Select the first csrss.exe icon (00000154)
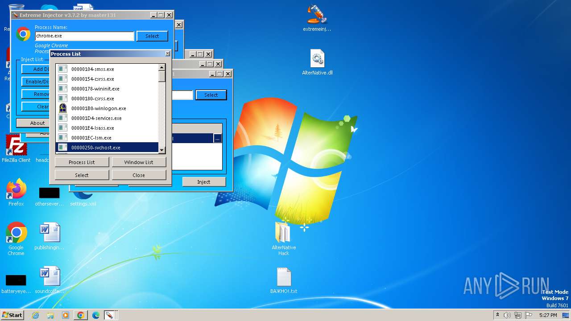Image resolution: width=571 pixels, height=321 pixels. coord(63,79)
